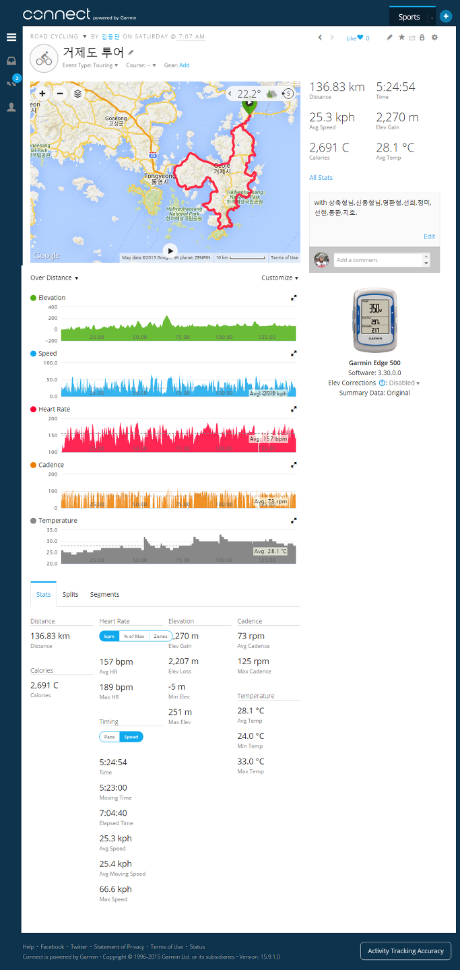Click the blue plus create button

(x=446, y=16)
